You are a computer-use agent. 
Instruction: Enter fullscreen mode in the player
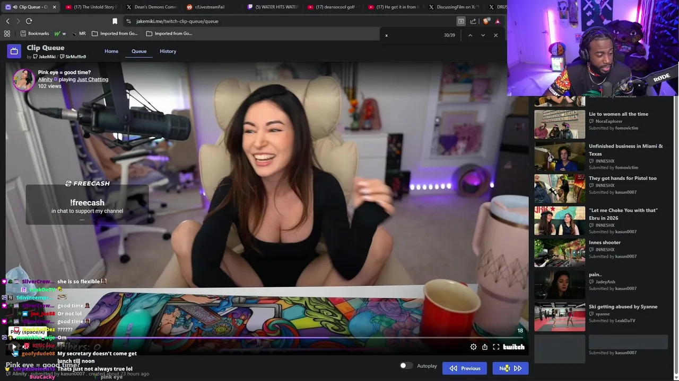tap(496, 347)
